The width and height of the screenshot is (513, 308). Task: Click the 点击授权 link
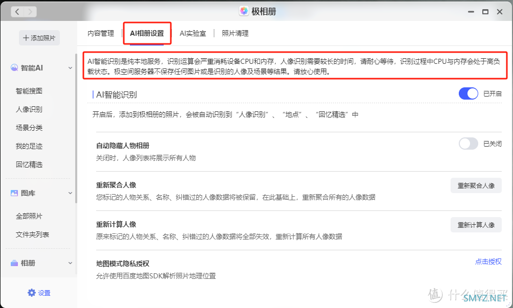tap(488, 262)
